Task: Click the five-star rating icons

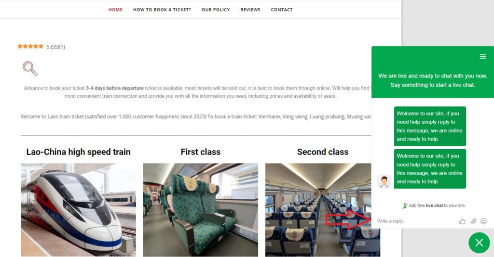Action: 30,47
